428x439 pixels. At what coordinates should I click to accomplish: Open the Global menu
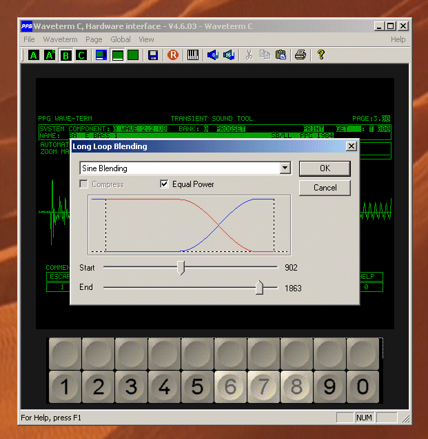coord(121,39)
